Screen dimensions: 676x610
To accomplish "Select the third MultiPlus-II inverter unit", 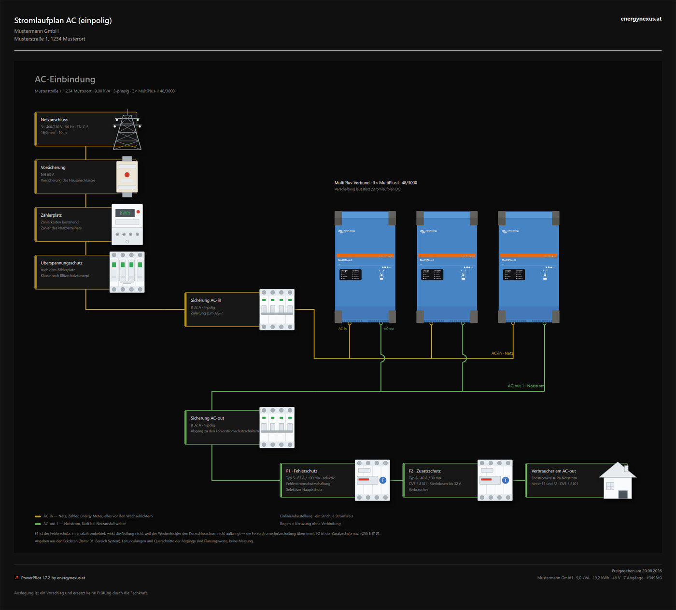I will point(529,267).
